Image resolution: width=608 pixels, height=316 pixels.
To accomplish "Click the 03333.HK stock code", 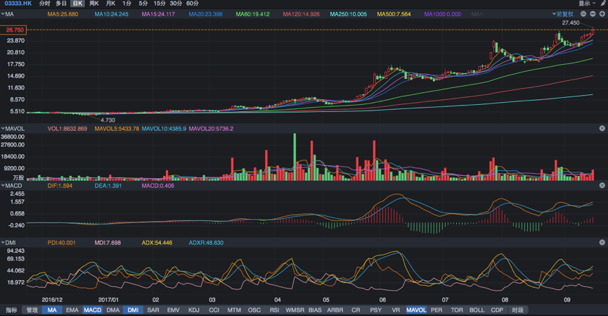I will [17, 4].
